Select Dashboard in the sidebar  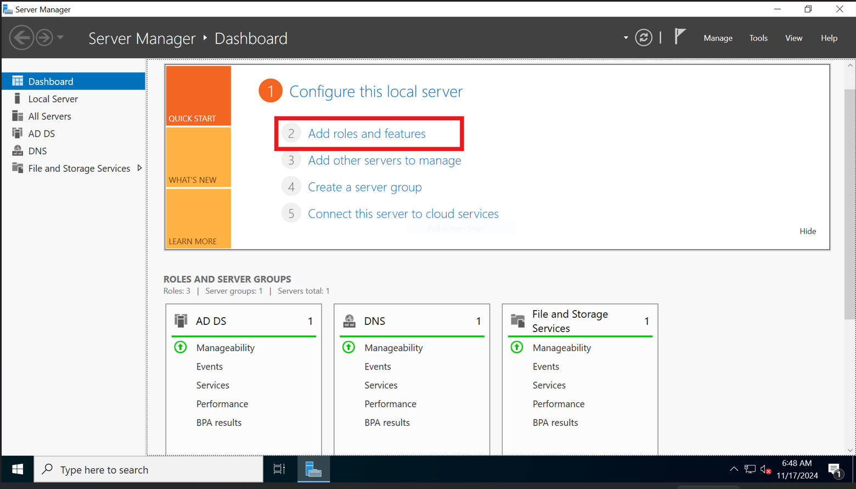tap(74, 81)
